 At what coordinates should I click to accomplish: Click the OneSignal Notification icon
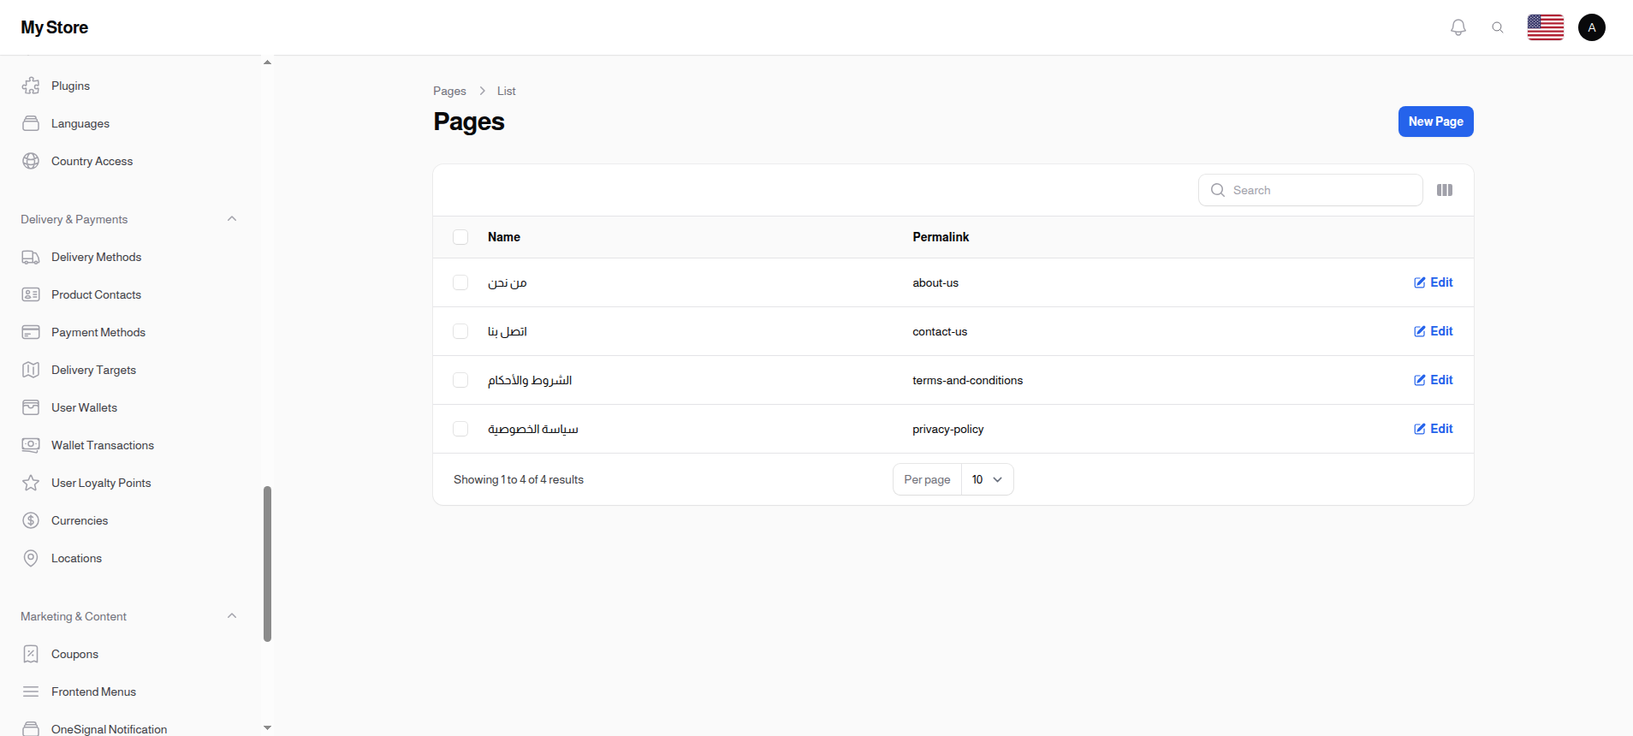point(31,728)
